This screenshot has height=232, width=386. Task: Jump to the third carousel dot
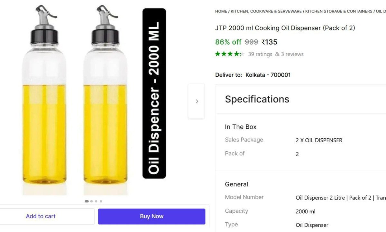[x=96, y=201]
